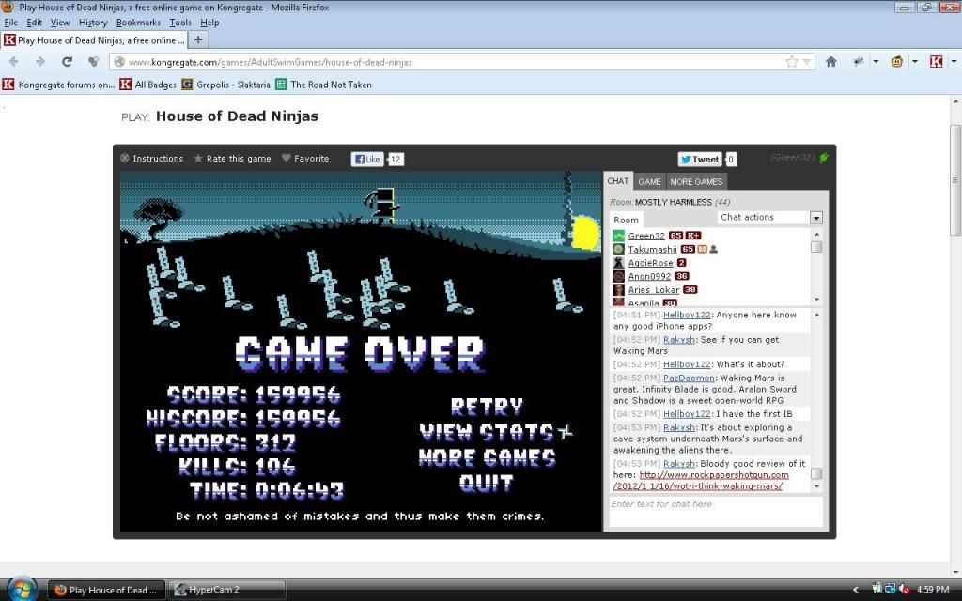Image resolution: width=962 pixels, height=601 pixels.
Task: Open the File menu
Action: point(11,23)
